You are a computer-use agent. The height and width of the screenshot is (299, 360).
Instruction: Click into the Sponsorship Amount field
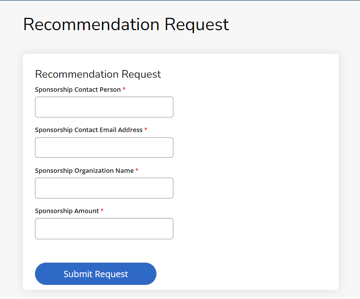(x=104, y=229)
